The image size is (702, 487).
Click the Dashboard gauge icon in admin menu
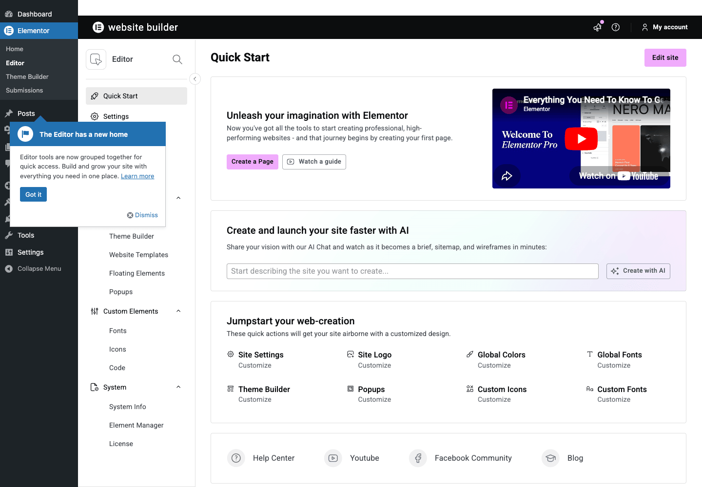click(9, 14)
